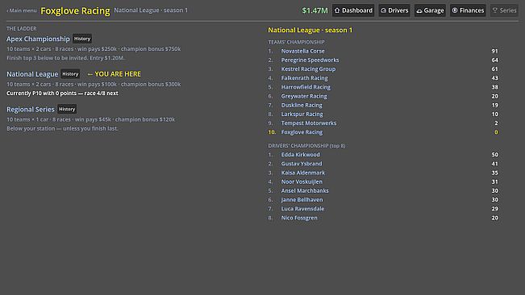Click the Finances coin icon
525x295 pixels.
tap(455, 10)
